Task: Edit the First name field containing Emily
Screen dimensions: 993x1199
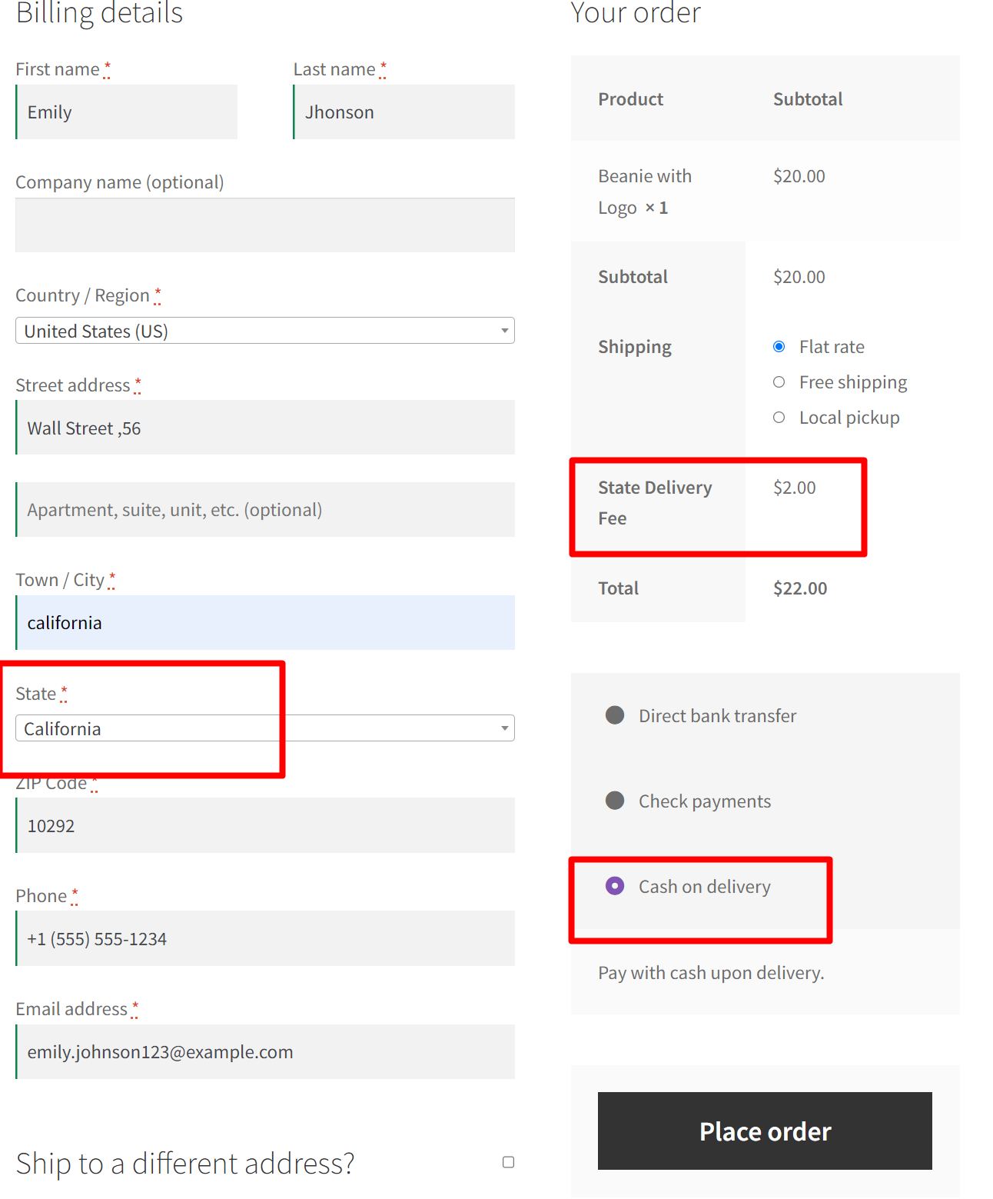Action: pos(126,112)
